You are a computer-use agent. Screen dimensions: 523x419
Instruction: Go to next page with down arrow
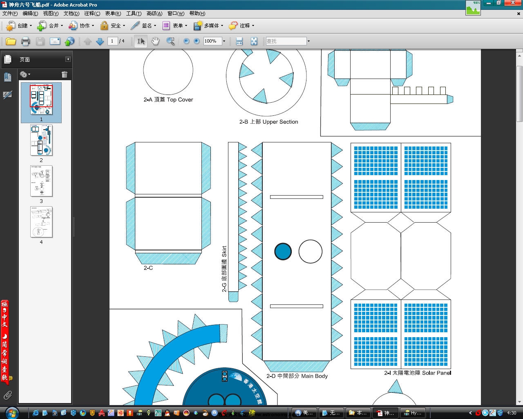pos(100,41)
